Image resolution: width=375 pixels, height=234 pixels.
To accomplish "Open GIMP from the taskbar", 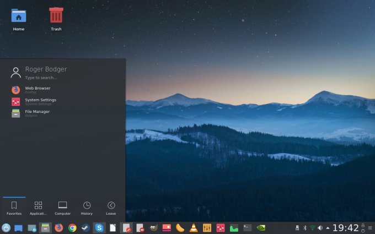I will 153,227.
